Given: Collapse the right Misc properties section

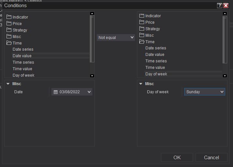Looking at the screenshot, I should click(x=141, y=84).
